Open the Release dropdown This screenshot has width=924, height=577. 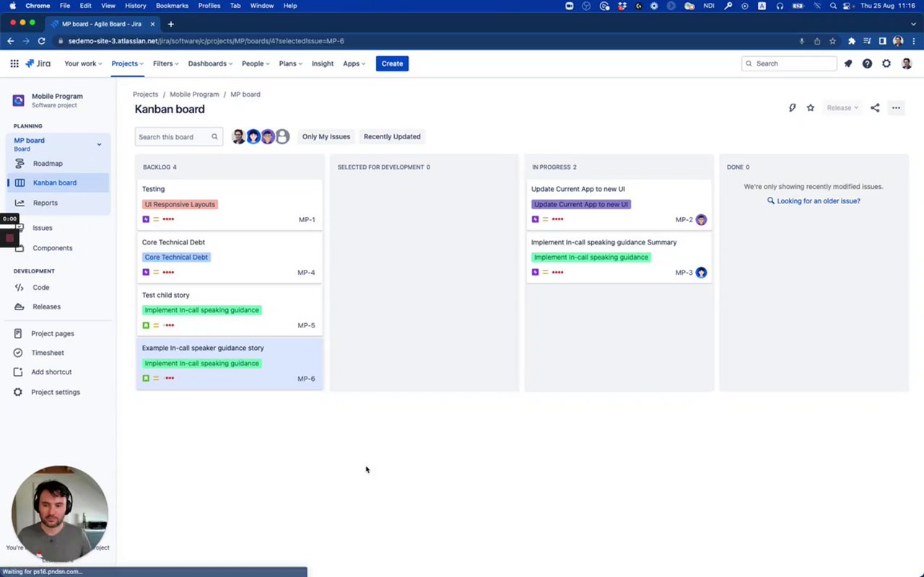[842, 107]
